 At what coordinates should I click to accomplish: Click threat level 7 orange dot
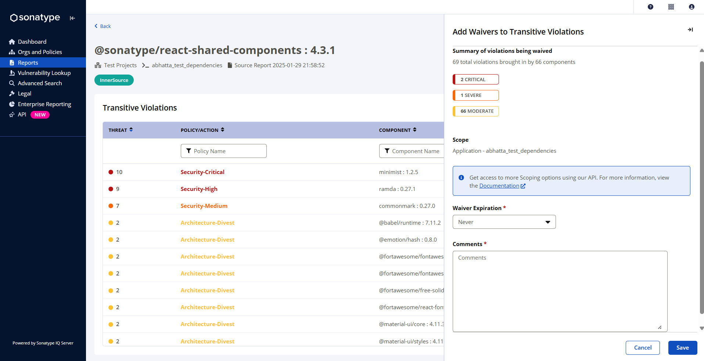pyautogui.click(x=111, y=206)
